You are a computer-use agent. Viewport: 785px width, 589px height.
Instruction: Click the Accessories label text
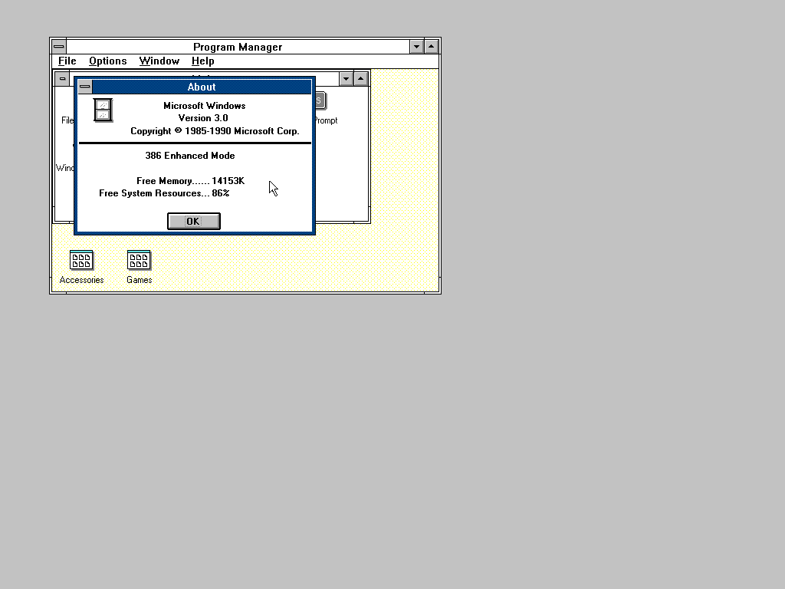point(81,280)
